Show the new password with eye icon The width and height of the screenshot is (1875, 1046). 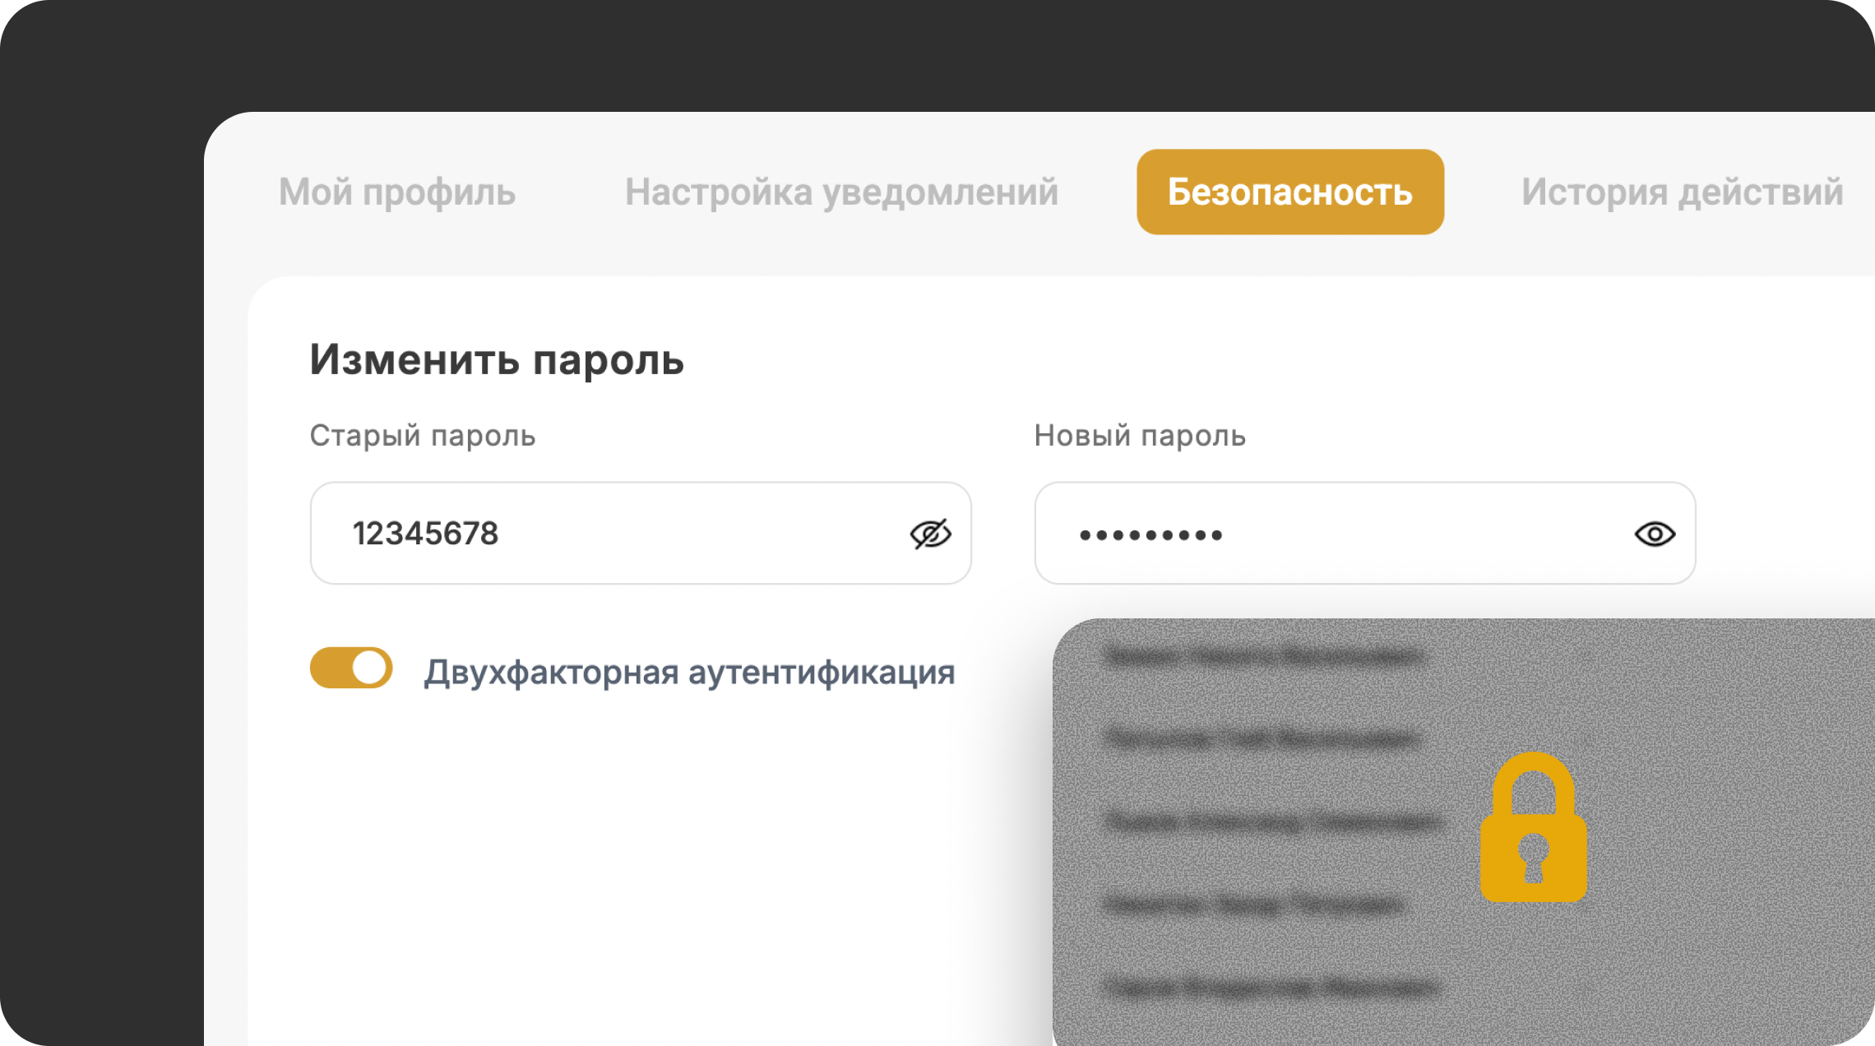point(1655,534)
